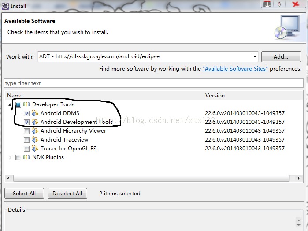Click the Android Hierarchy Viewer feature icon
The width and height of the screenshot is (308, 231).
point(35,131)
